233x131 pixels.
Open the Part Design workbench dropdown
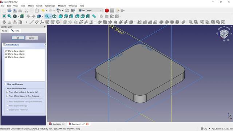pos(90,11)
